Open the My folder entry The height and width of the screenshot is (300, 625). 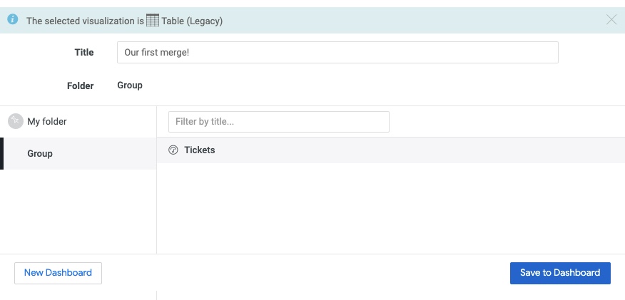click(47, 122)
